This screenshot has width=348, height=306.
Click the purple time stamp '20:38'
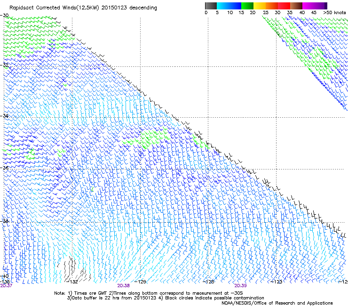click(x=123, y=286)
